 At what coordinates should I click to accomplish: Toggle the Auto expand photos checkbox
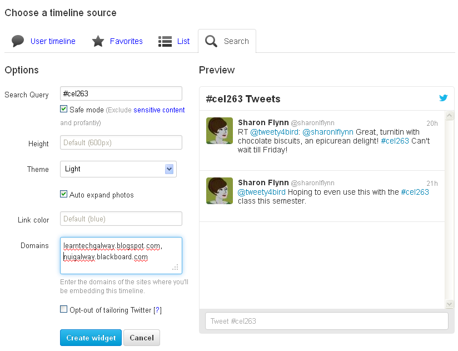(x=63, y=194)
